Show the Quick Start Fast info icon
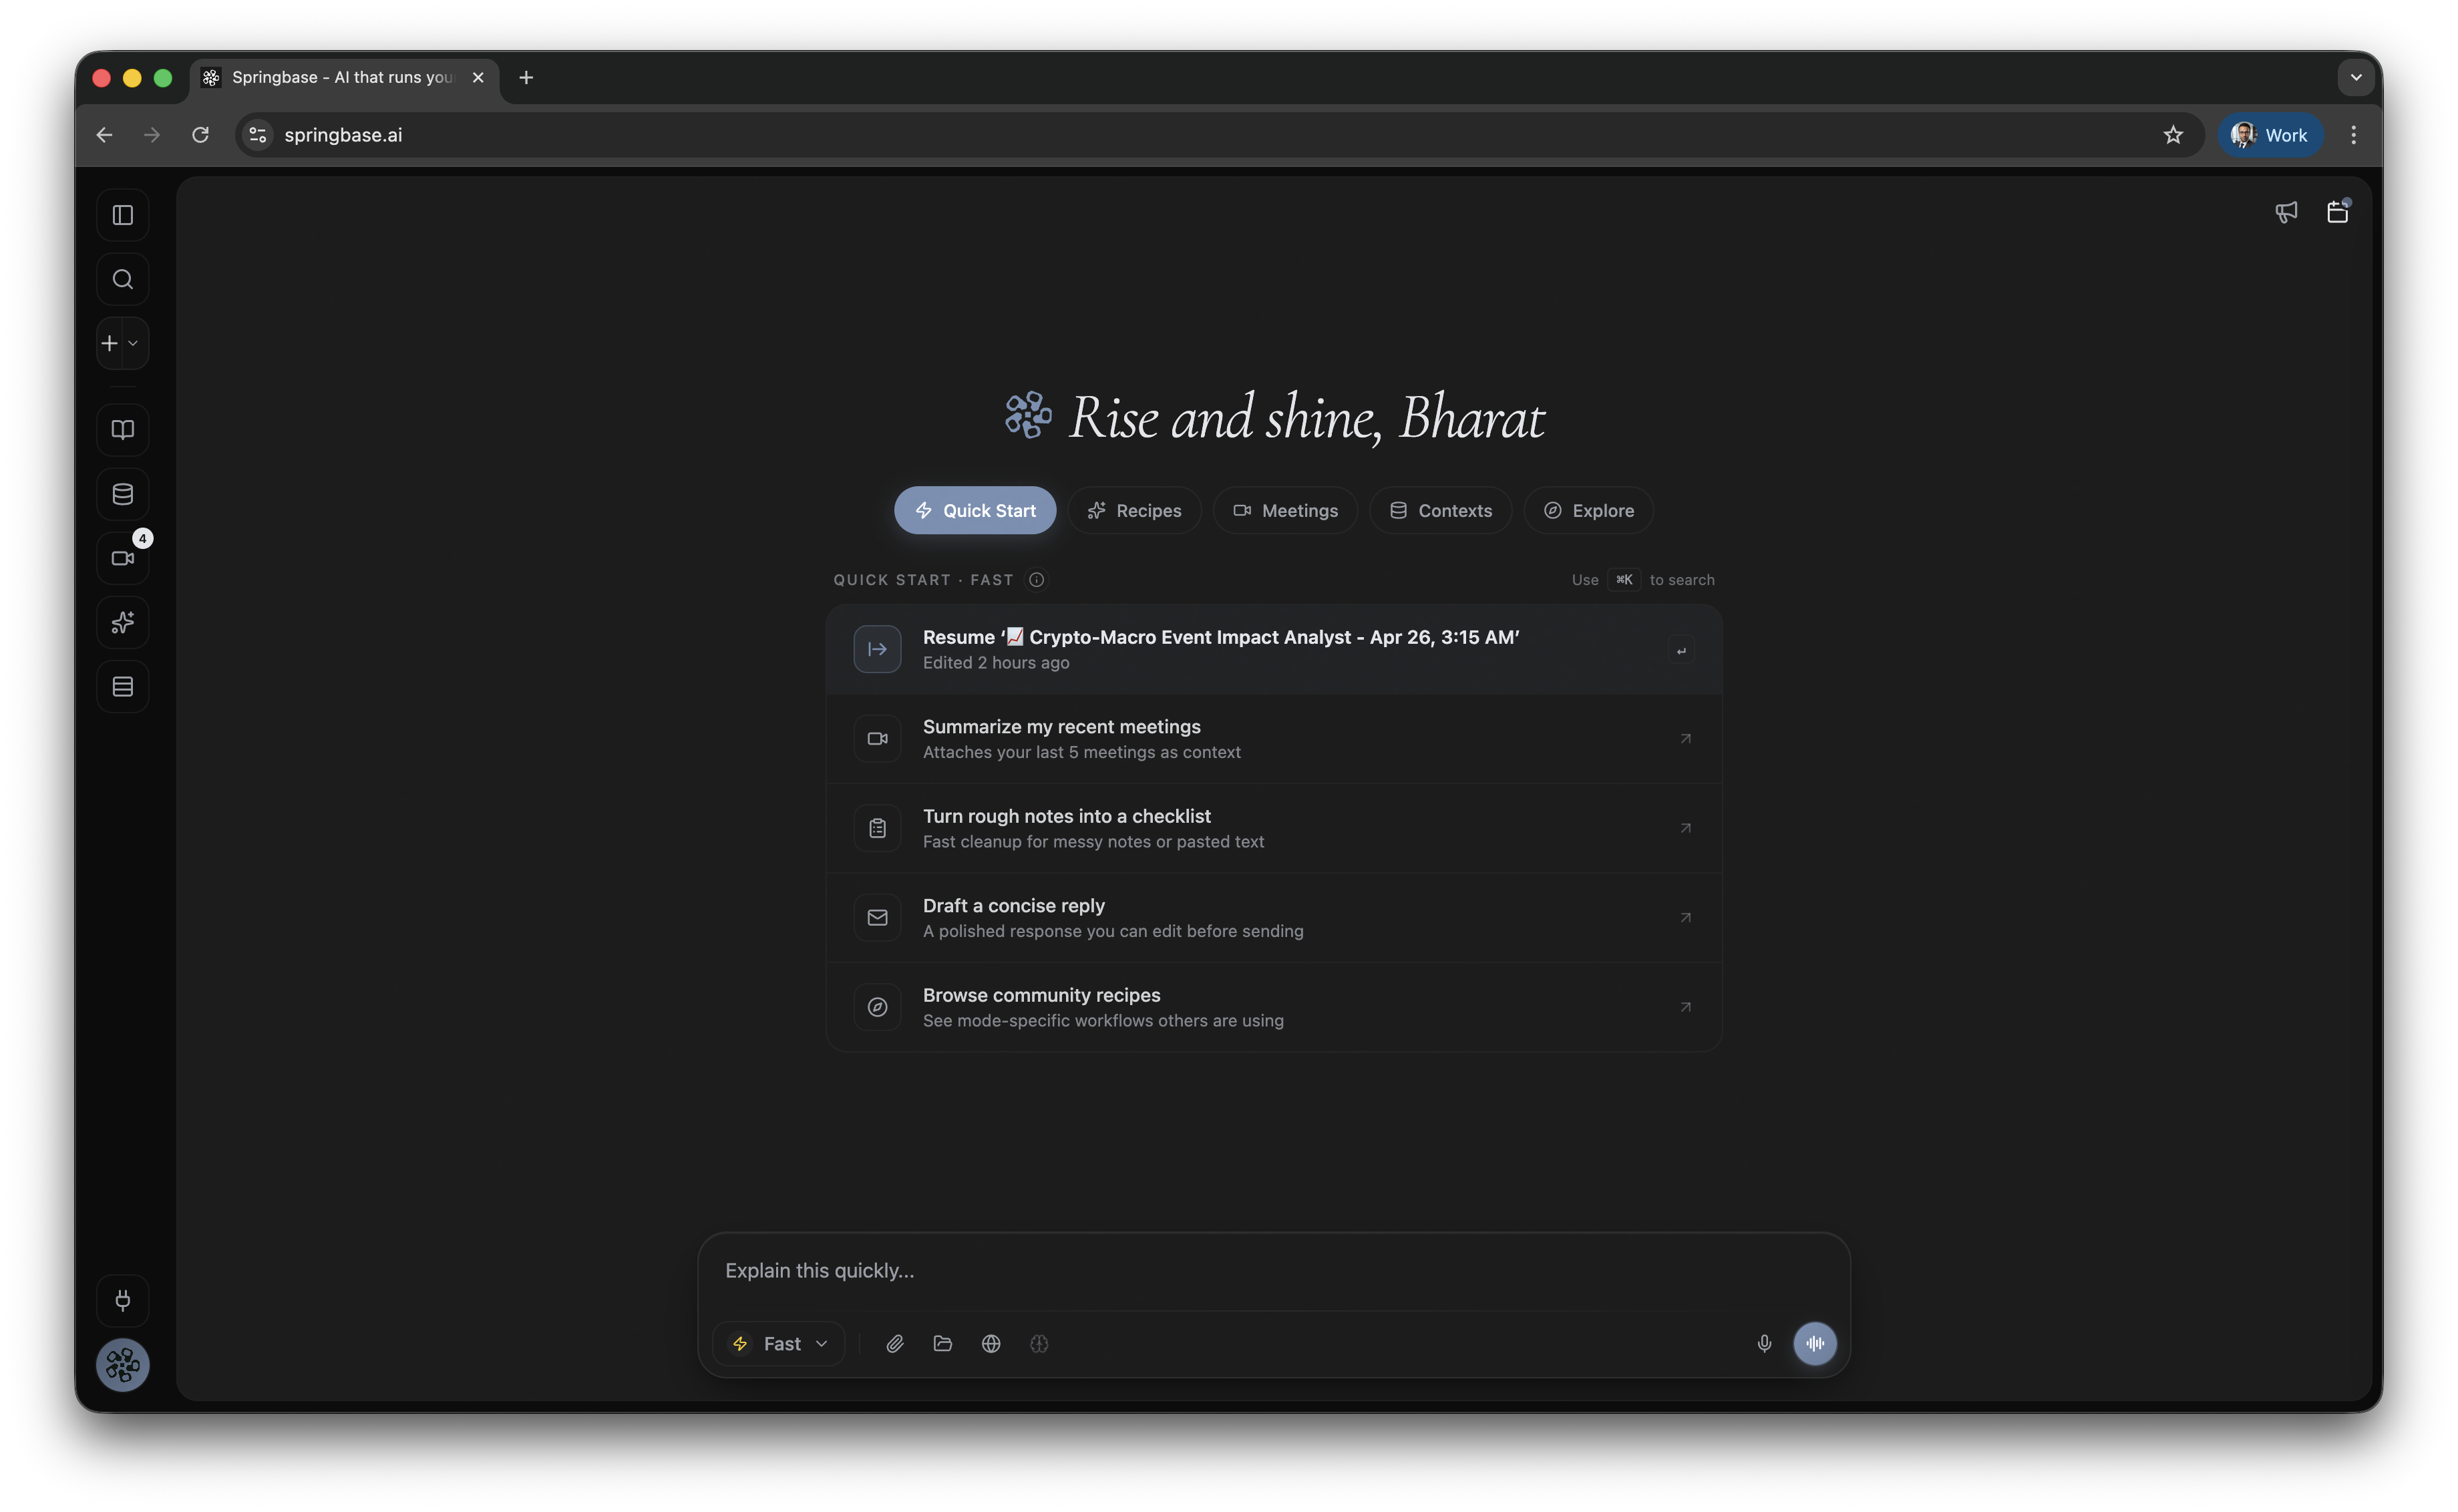The height and width of the screenshot is (1512, 2458). point(1036,580)
